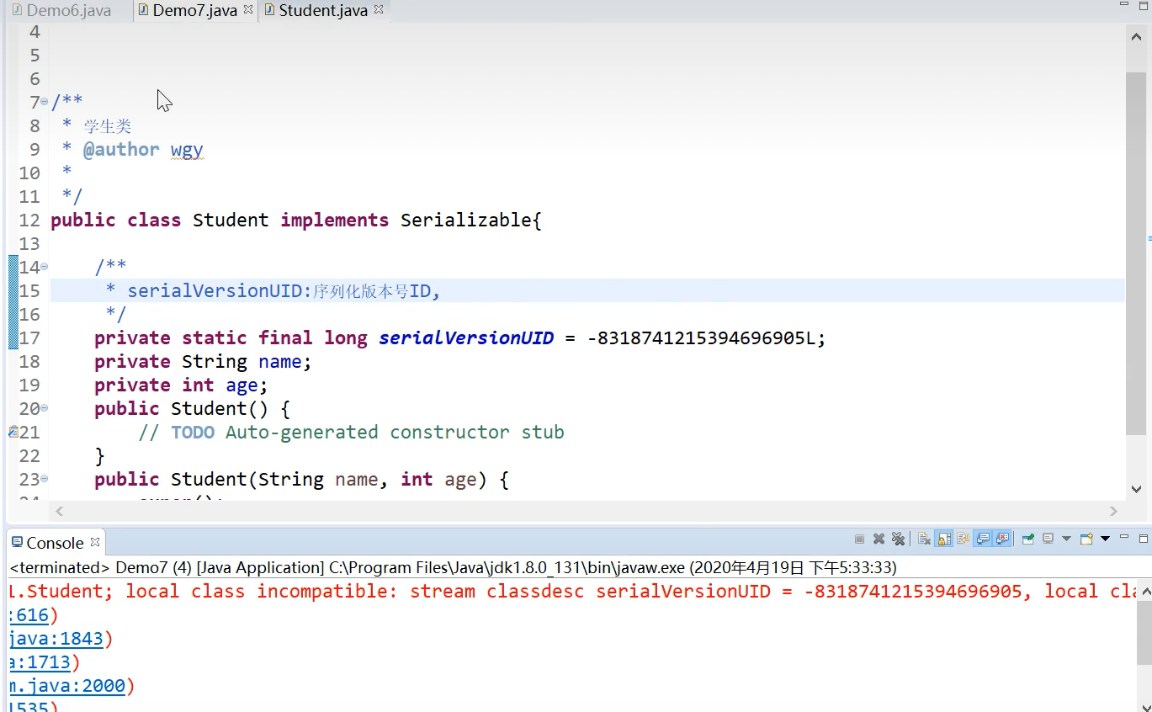The width and height of the screenshot is (1152, 712).
Task: Collapse the comment block at line 14
Action: coord(45,267)
